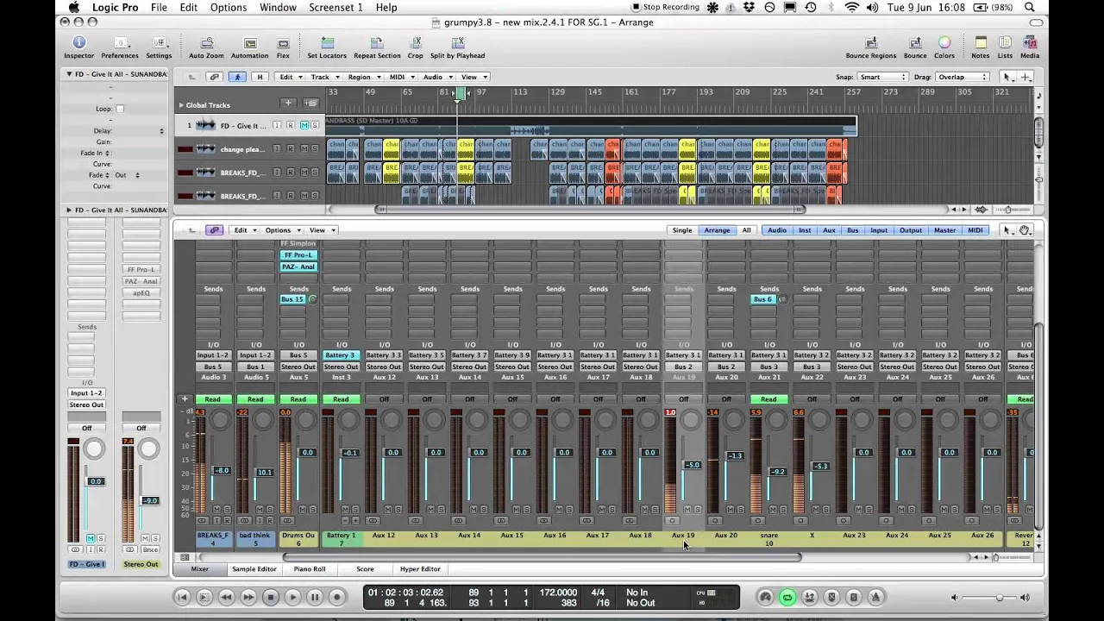Open the File menu in the menu bar
This screenshot has height=621, width=1104.
click(159, 7)
